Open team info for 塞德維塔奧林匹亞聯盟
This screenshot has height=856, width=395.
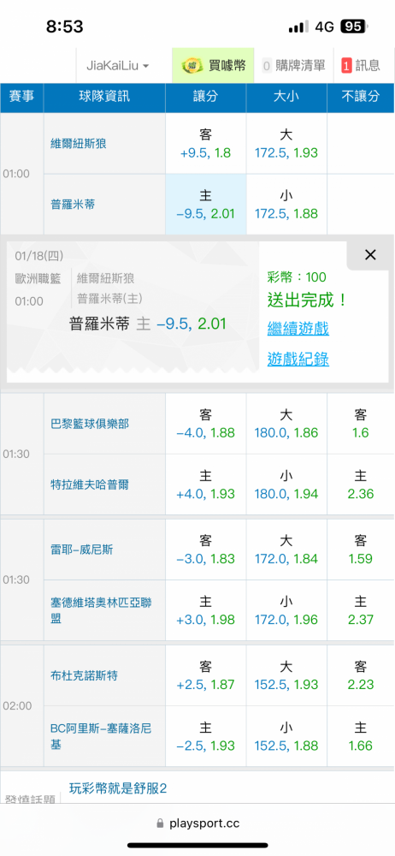click(101, 610)
